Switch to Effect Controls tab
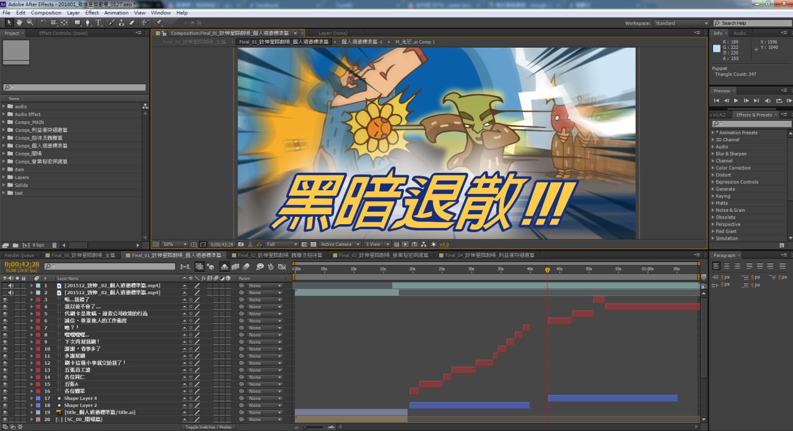 (x=63, y=33)
